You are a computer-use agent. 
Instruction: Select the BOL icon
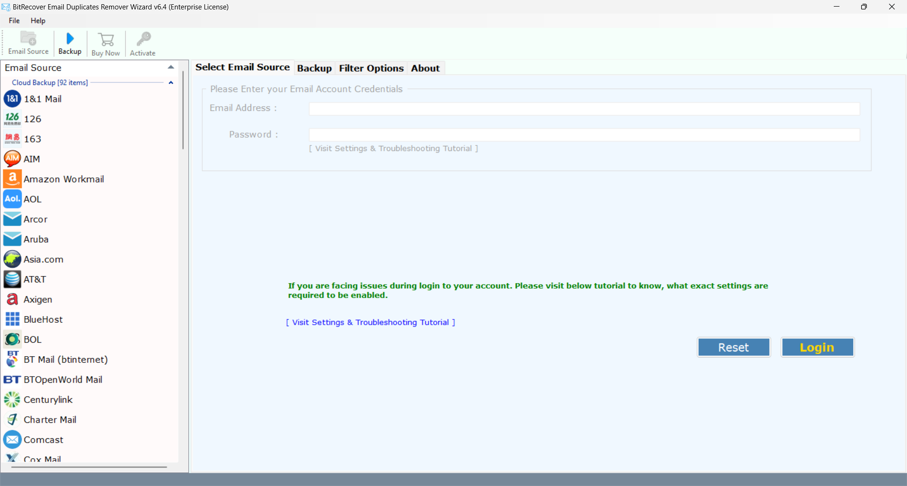point(12,339)
